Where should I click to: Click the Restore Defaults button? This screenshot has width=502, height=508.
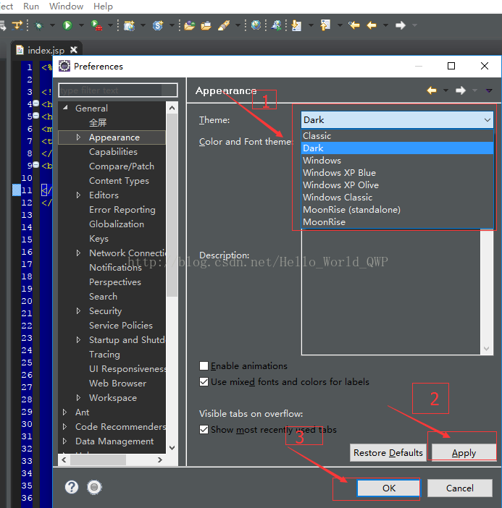click(388, 452)
